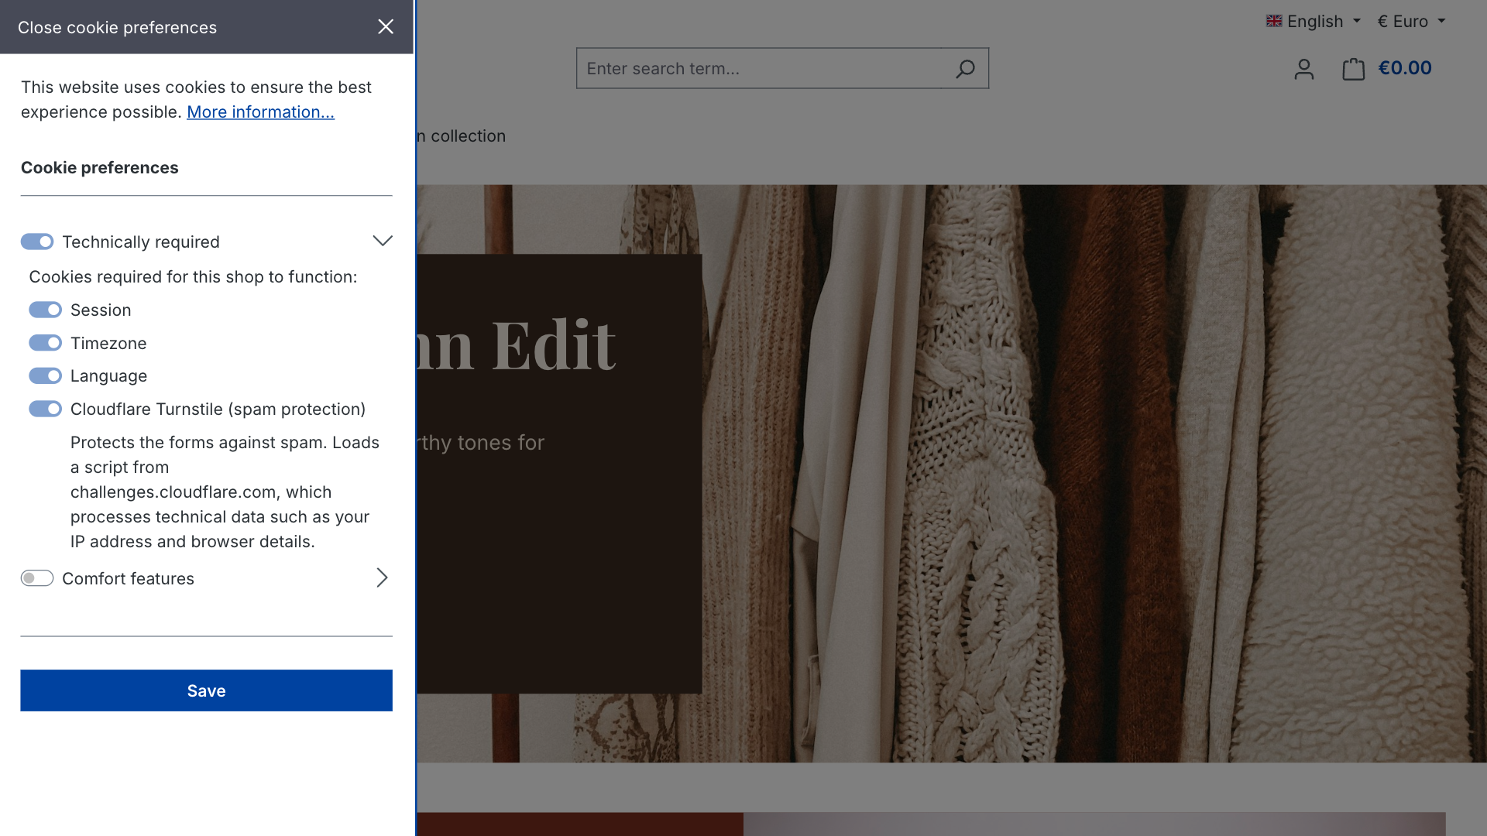The image size is (1487, 836).
Task: Open the English language dropdown
Action: pos(1314,21)
